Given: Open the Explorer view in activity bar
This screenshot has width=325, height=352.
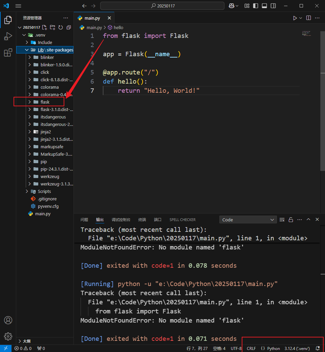Looking at the screenshot, I should 8,20.
